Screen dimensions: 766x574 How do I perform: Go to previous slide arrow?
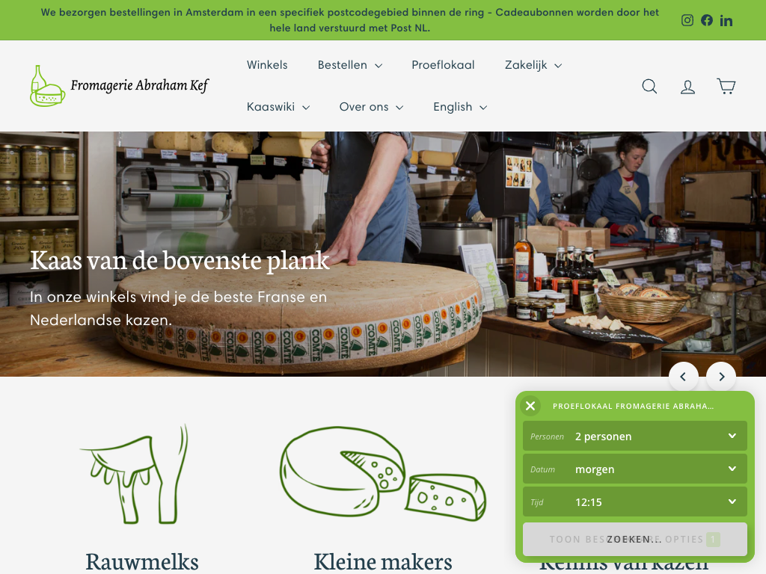[x=683, y=377]
